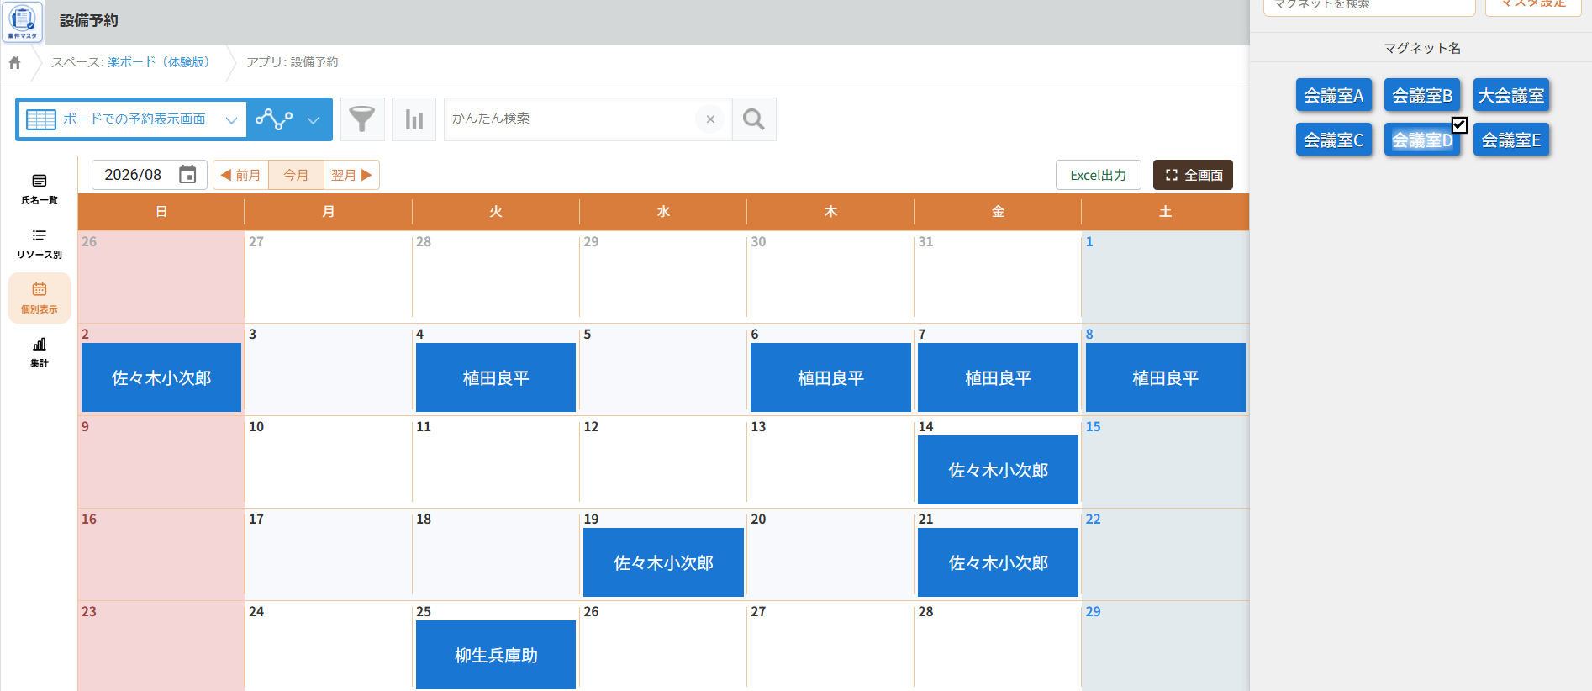Select the 大会議室 magnet
The width and height of the screenshot is (1592, 691).
point(1511,95)
